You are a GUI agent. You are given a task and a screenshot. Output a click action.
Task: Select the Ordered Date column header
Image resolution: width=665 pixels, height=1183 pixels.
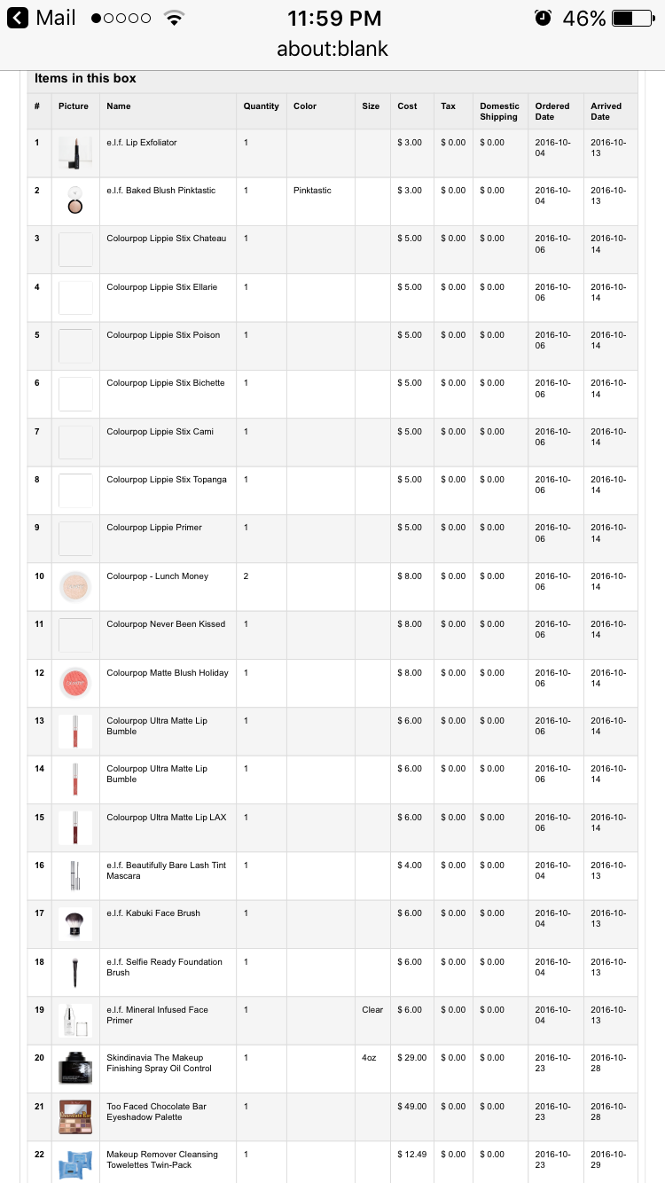click(x=552, y=111)
